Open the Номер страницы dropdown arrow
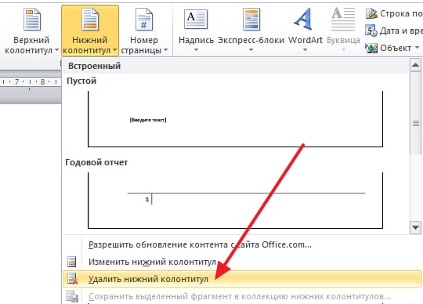Viewport: 423px width, 304px height. (x=165, y=50)
